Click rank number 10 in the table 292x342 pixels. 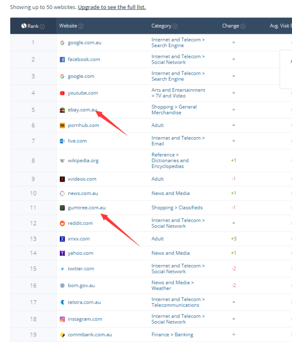pyautogui.click(x=33, y=194)
